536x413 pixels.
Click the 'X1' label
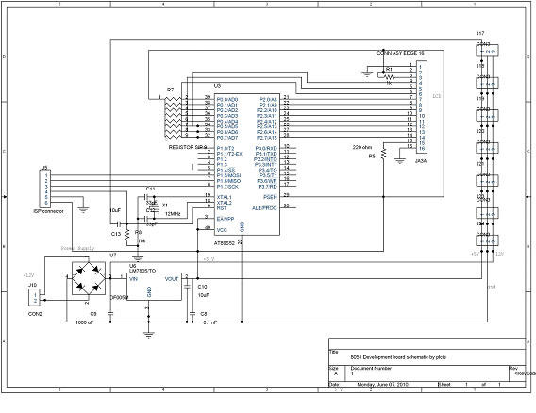point(165,205)
